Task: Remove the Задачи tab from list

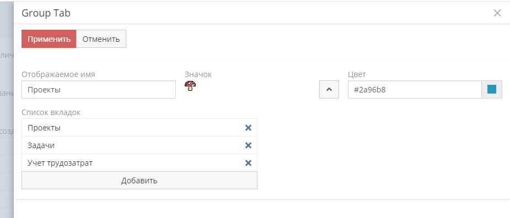Action: coord(248,145)
